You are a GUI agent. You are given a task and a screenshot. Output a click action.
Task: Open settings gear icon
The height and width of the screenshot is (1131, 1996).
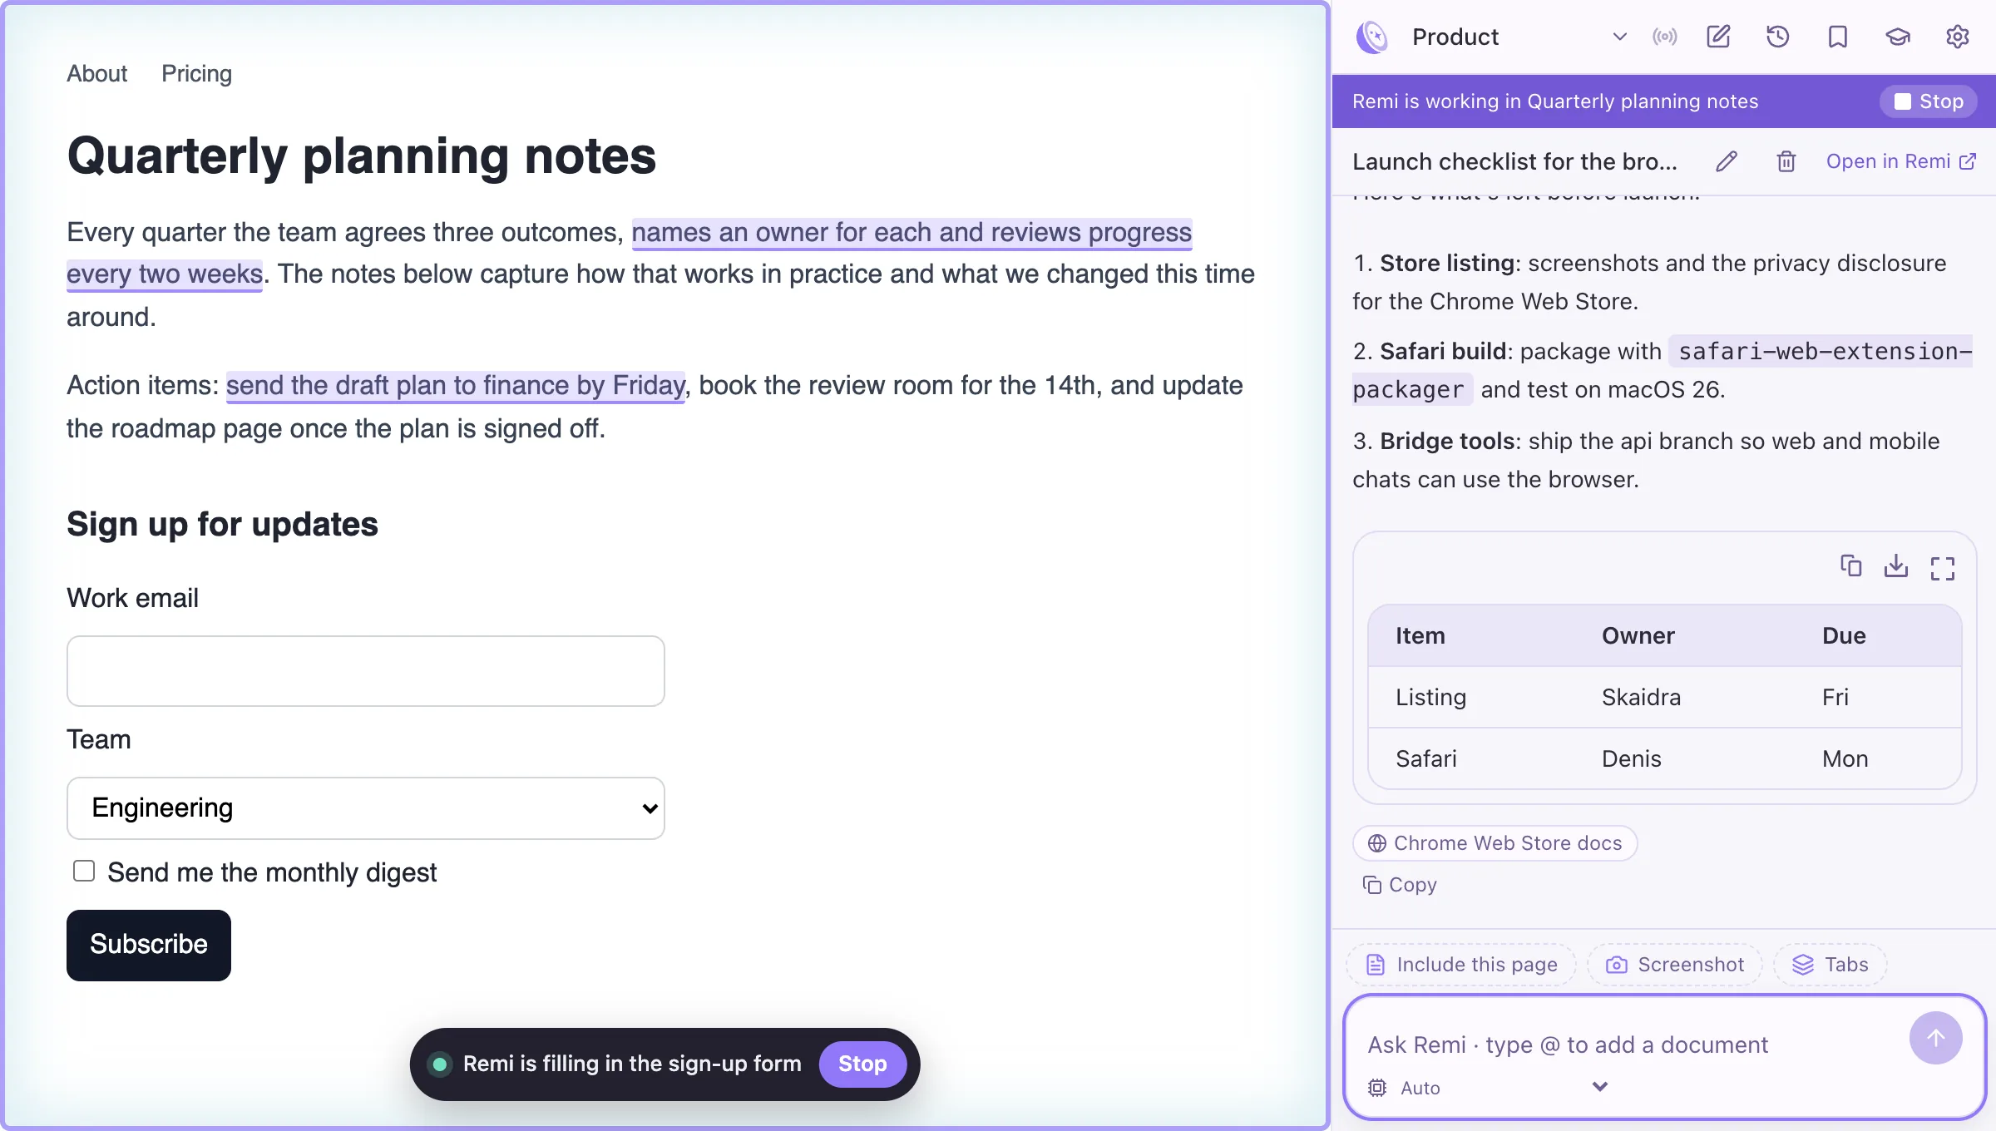tap(1958, 37)
